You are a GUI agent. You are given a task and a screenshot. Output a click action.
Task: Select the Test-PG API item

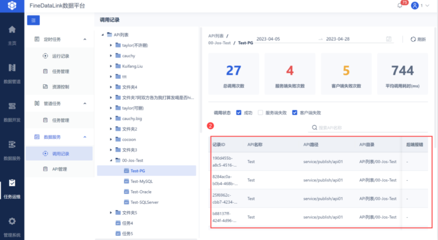pyautogui.click(x=146, y=171)
